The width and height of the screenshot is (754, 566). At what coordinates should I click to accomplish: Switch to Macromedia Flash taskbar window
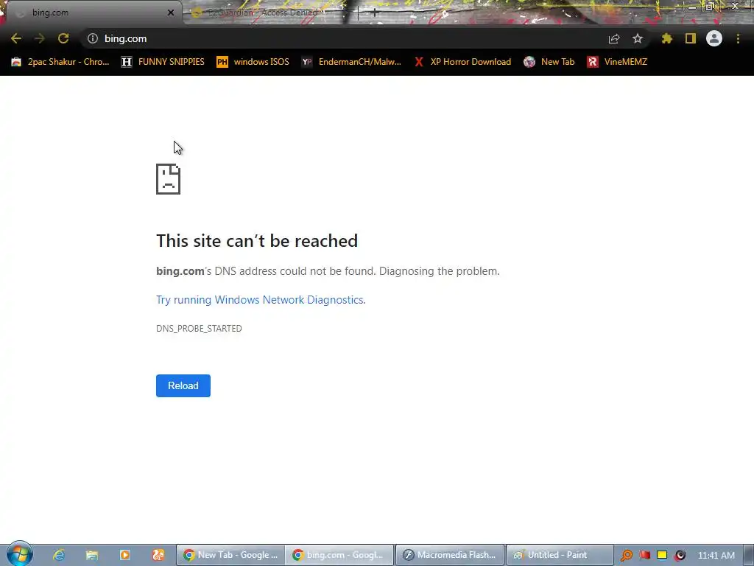[450, 555]
